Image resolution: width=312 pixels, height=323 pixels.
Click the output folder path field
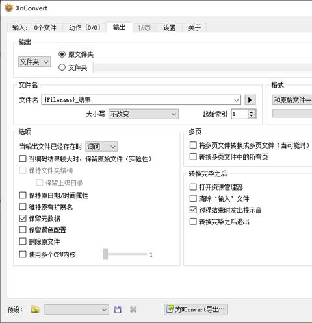coord(203,67)
